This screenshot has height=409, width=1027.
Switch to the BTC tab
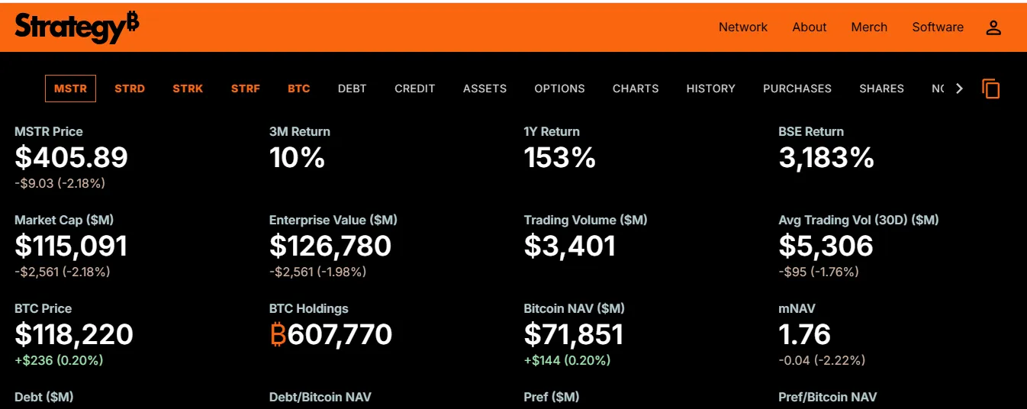coord(299,89)
